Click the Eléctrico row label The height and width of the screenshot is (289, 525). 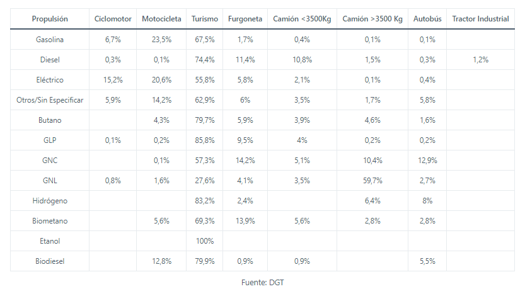pyautogui.click(x=50, y=80)
